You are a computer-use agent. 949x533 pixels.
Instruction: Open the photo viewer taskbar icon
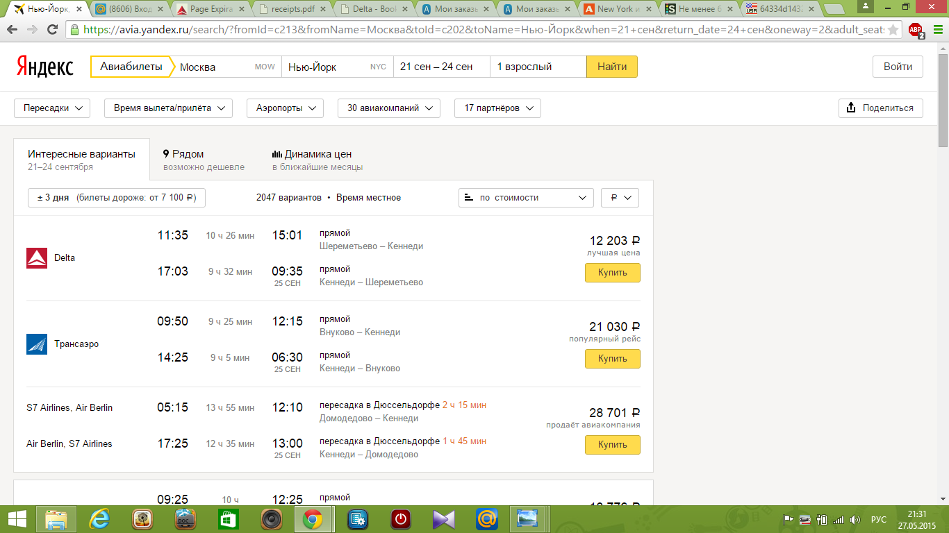[528, 519]
